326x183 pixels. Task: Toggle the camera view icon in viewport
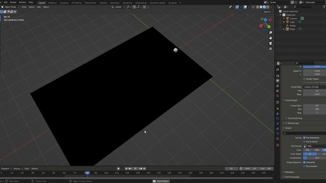[270, 43]
